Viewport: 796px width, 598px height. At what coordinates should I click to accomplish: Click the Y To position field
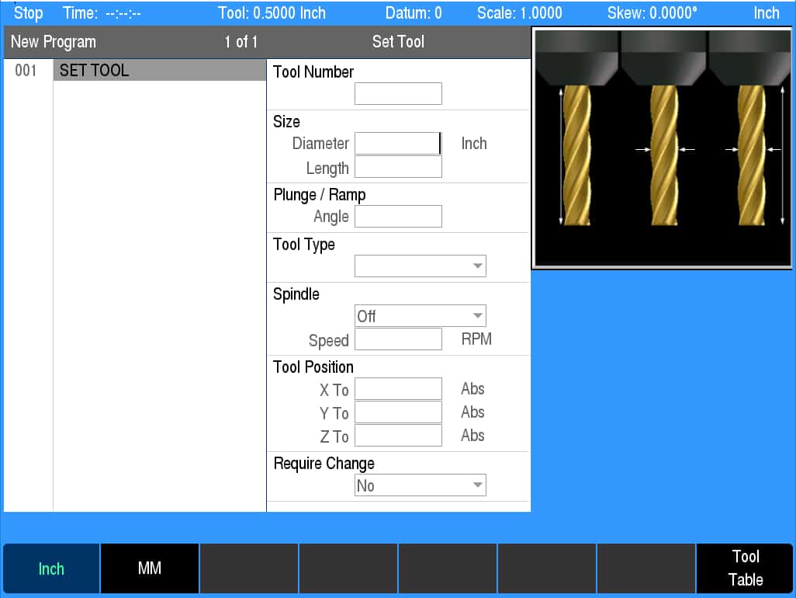coord(398,412)
